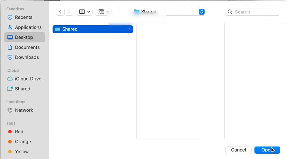The width and height of the screenshot is (287, 159).
Task: Open Applications from the sidebar
Action: point(28,27)
